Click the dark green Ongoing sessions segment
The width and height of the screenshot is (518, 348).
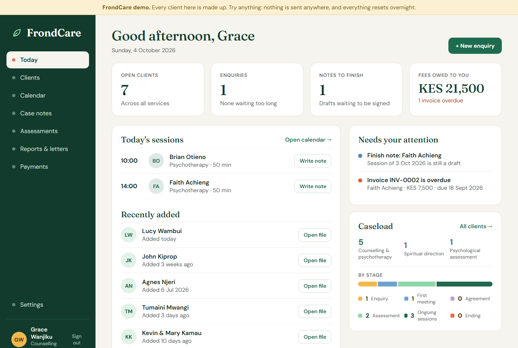point(465,284)
